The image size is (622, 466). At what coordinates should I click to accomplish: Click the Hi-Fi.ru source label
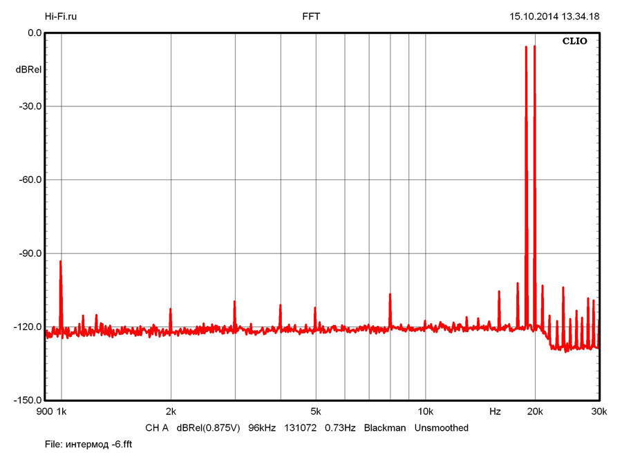point(61,17)
